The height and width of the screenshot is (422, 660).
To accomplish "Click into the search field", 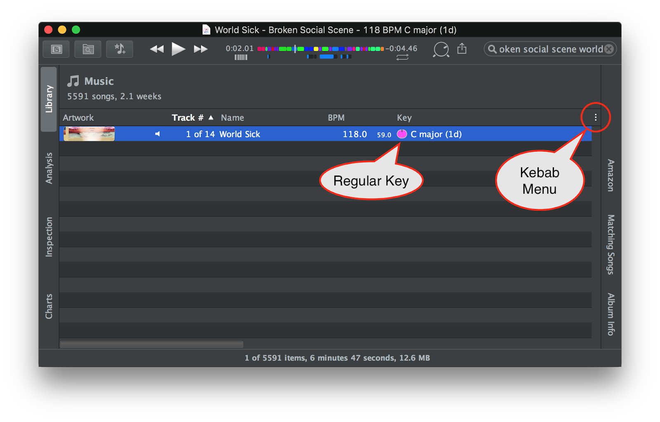I will pos(550,49).
